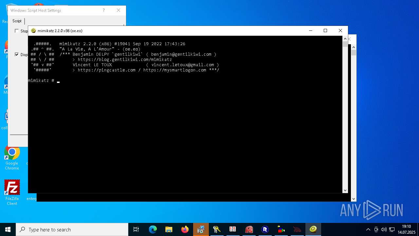
Task: Click the benjamin@gentilkiwi.com email text
Action: point(181,54)
